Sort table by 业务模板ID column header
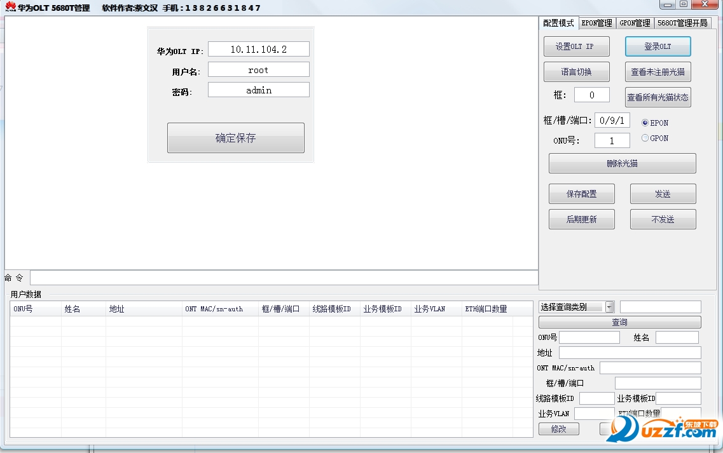Image resolution: width=723 pixels, height=453 pixels. 385,309
